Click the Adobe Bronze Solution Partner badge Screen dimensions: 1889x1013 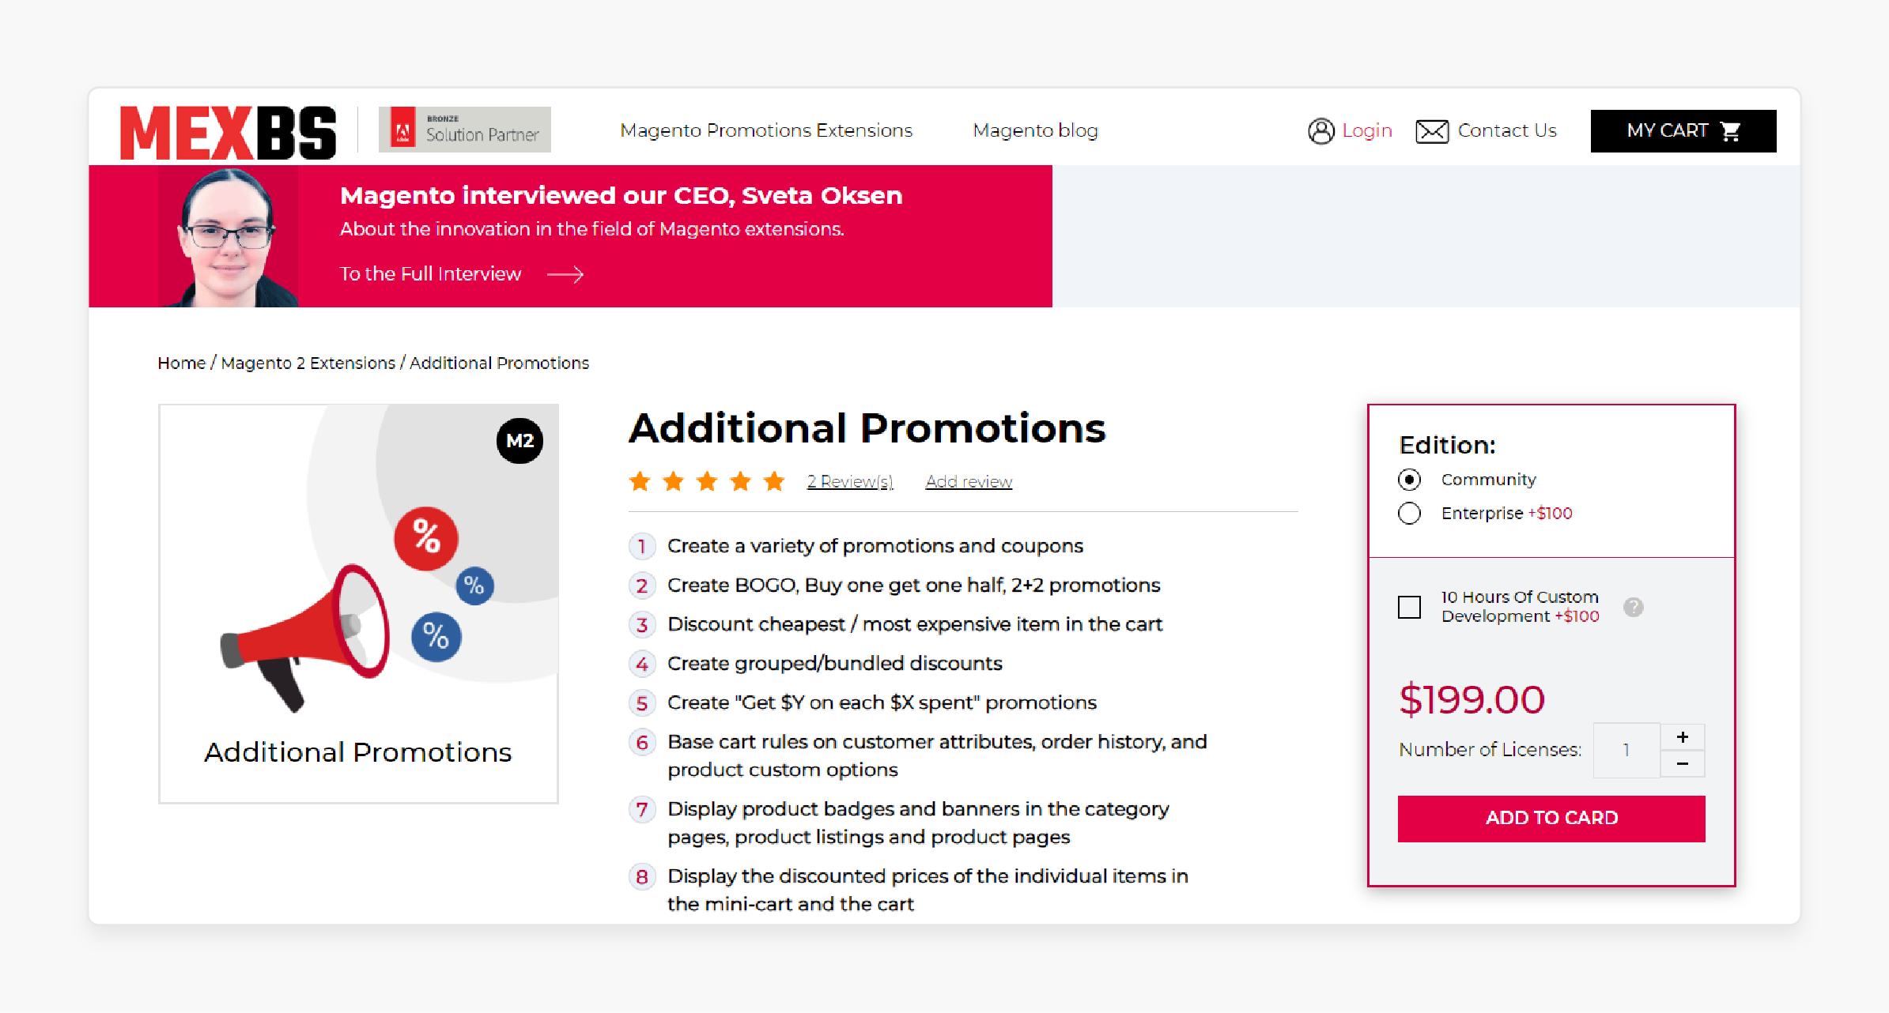tap(464, 130)
